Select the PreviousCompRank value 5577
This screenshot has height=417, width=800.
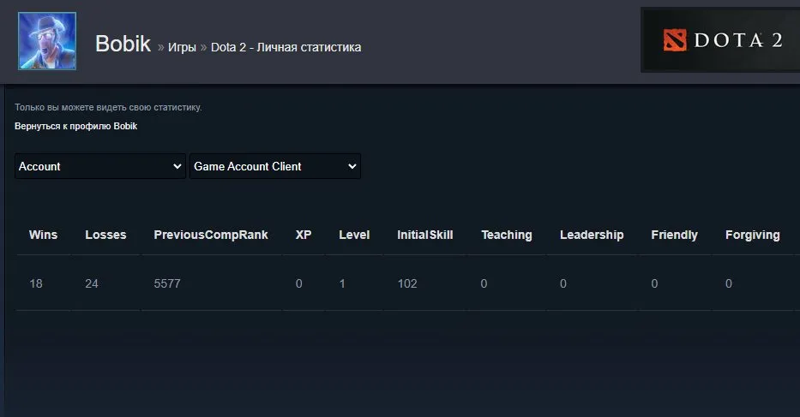(x=167, y=283)
